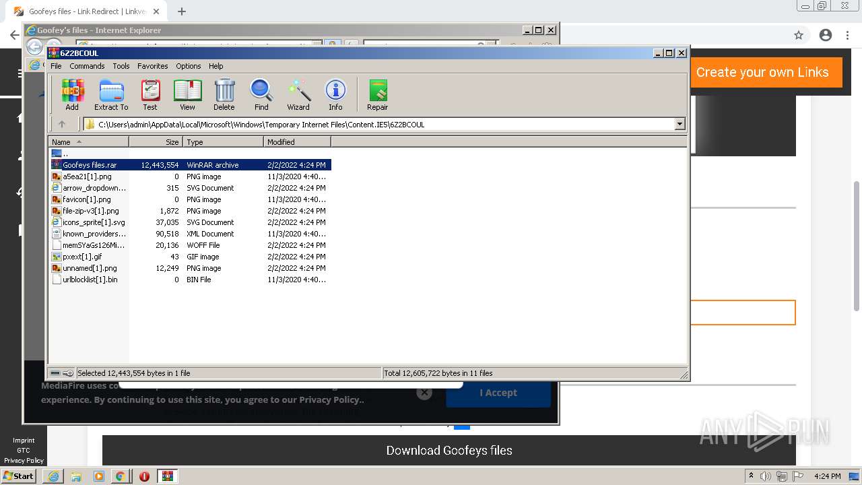Click the path address field
The image size is (862, 485).
384,124
